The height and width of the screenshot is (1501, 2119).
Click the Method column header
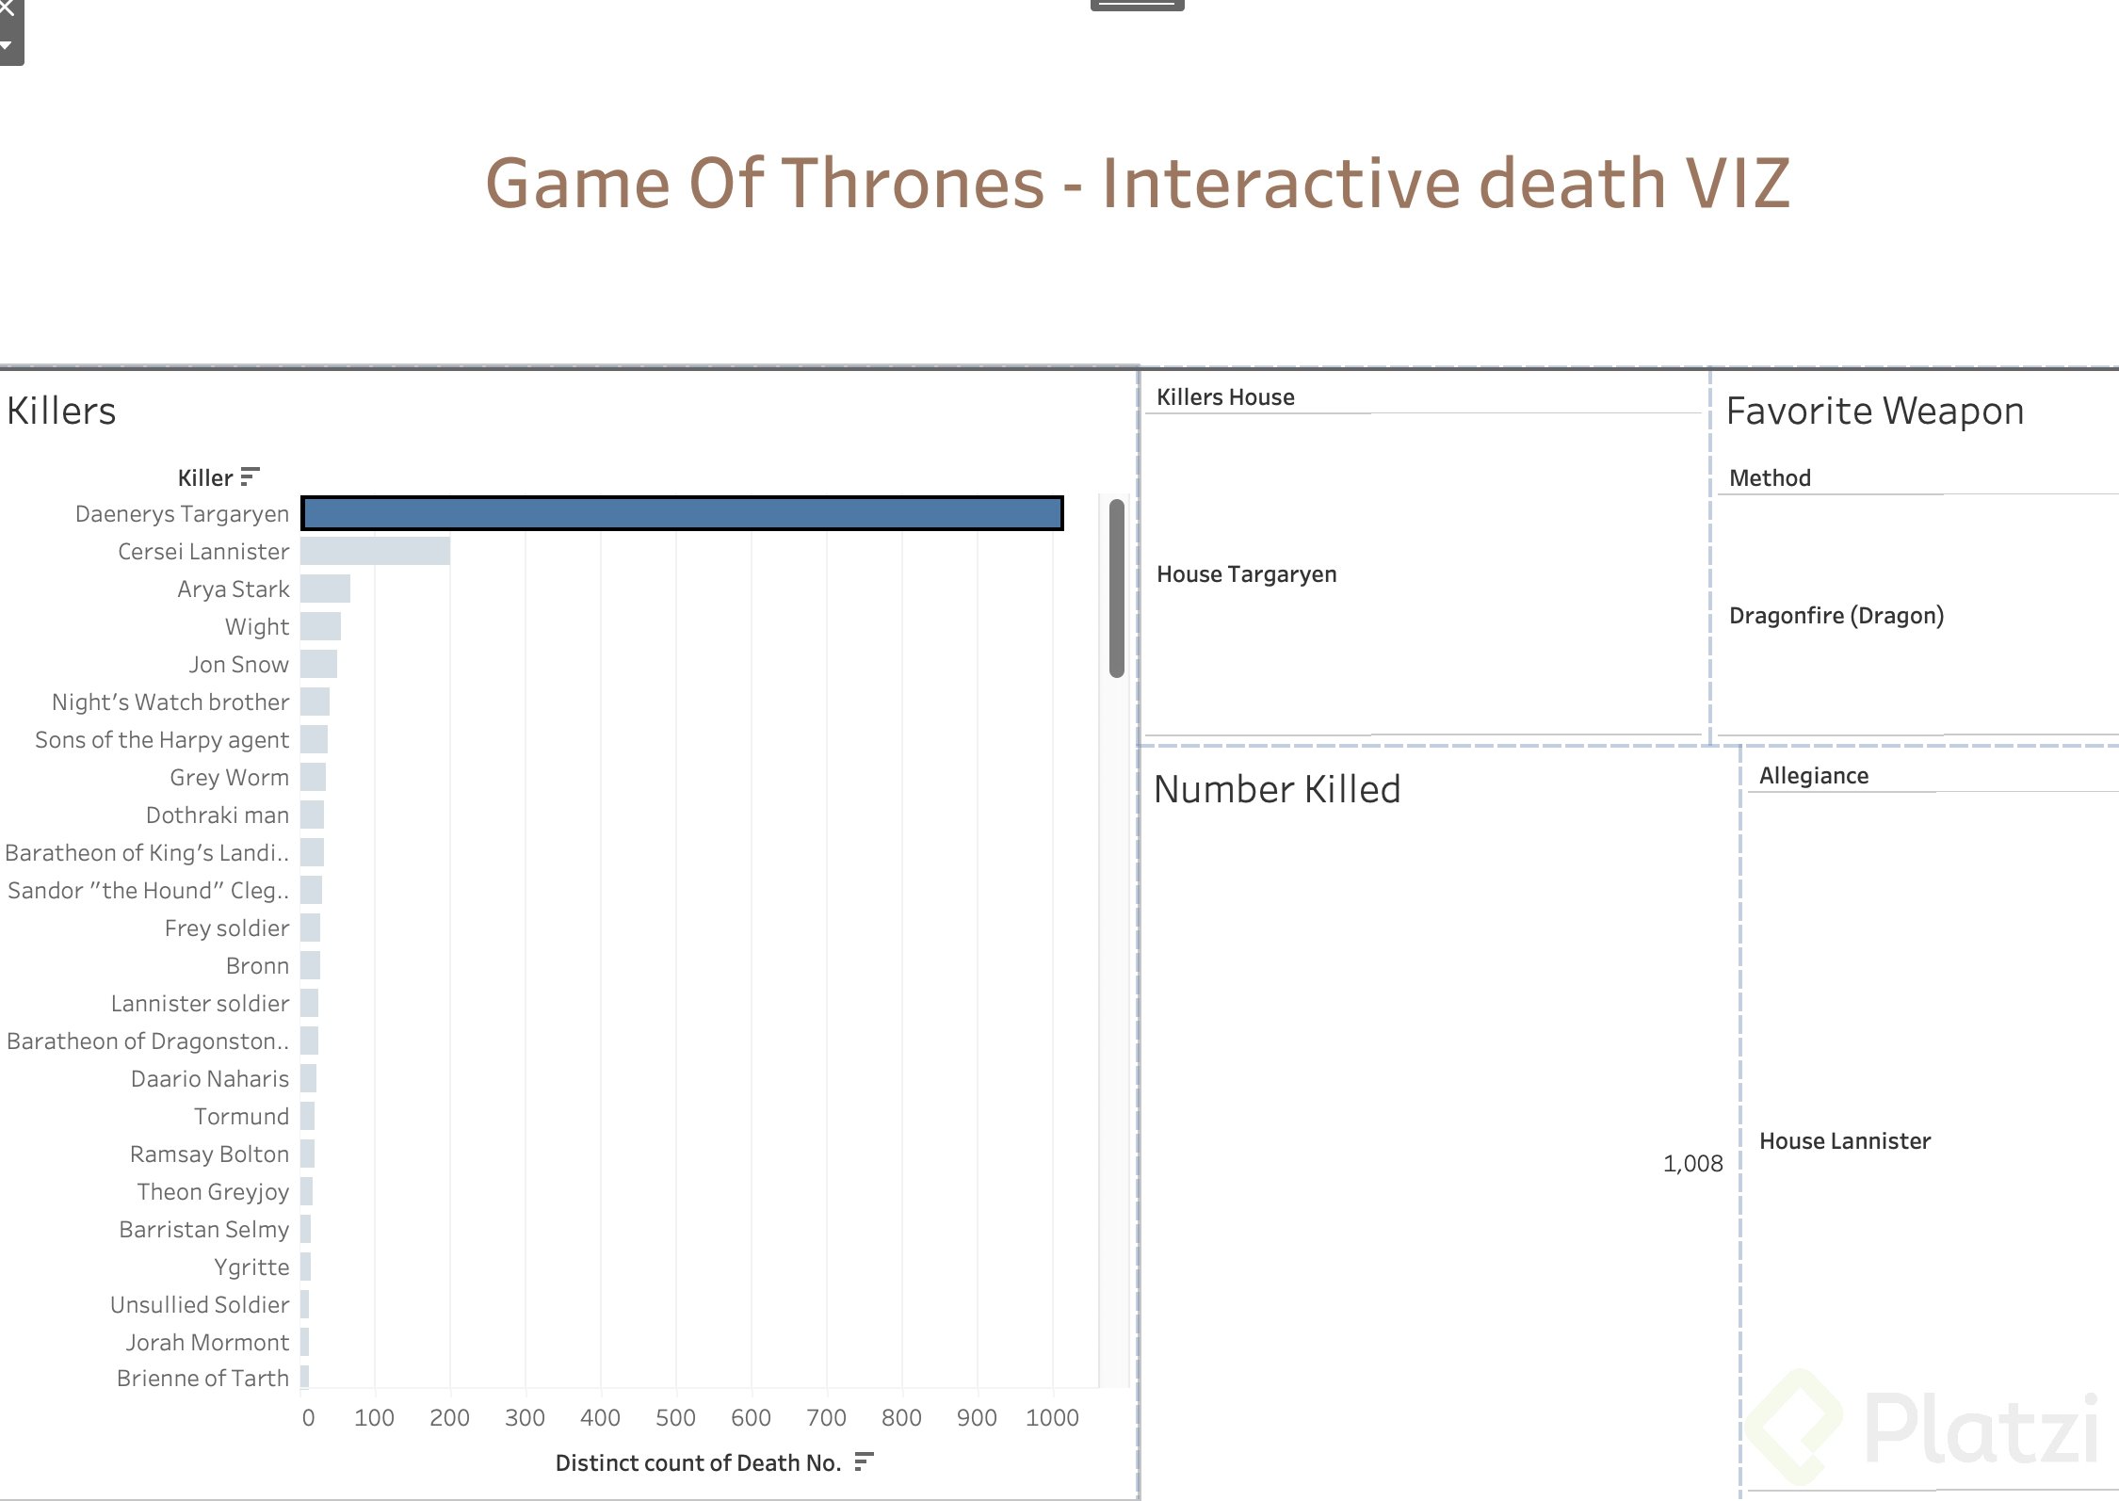click(x=1770, y=478)
